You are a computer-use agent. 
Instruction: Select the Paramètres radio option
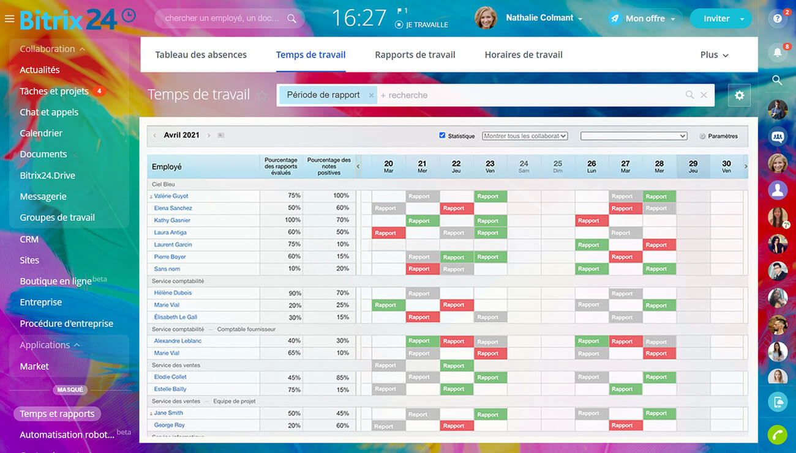tap(702, 136)
